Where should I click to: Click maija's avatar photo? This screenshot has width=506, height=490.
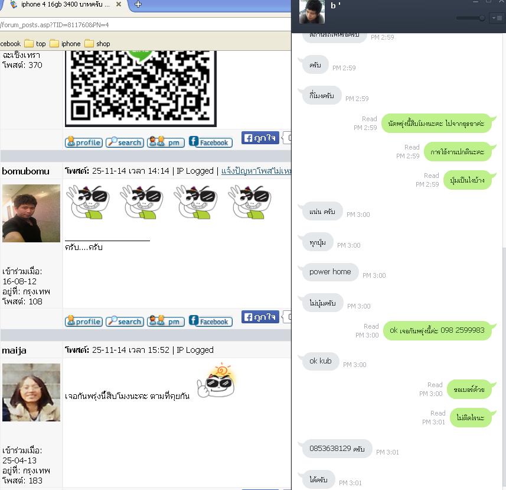coord(31,392)
